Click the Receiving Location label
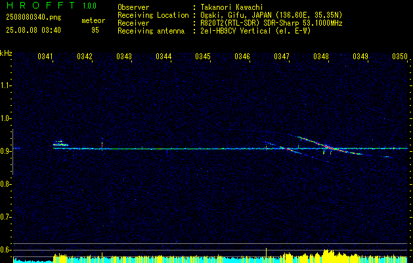413x263 pixels. click(153, 15)
